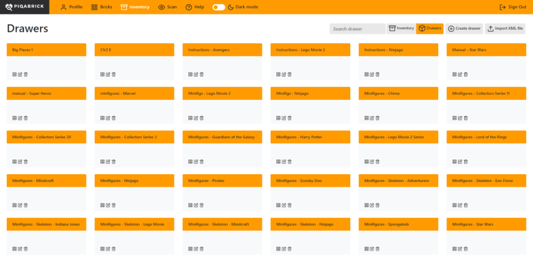View bricks in Lord of the Rings drawer
The height and width of the screenshot is (260, 533).
click(455, 162)
